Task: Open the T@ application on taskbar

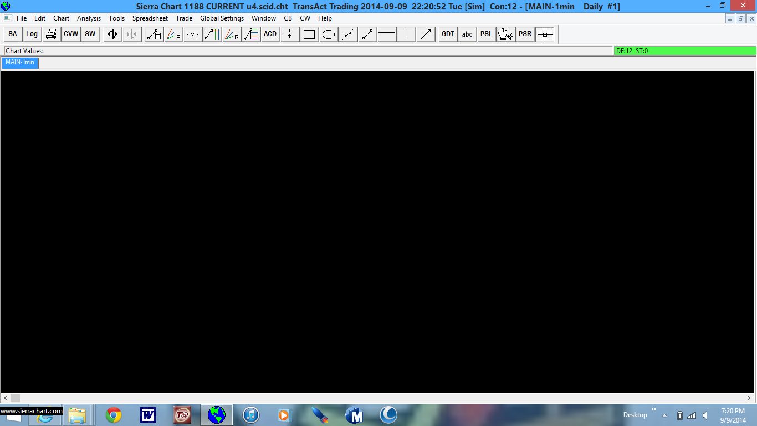Action: (x=182, y=415)
